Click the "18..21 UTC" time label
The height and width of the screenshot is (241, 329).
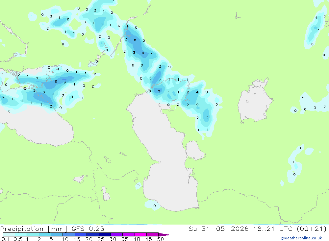[273, 229]
